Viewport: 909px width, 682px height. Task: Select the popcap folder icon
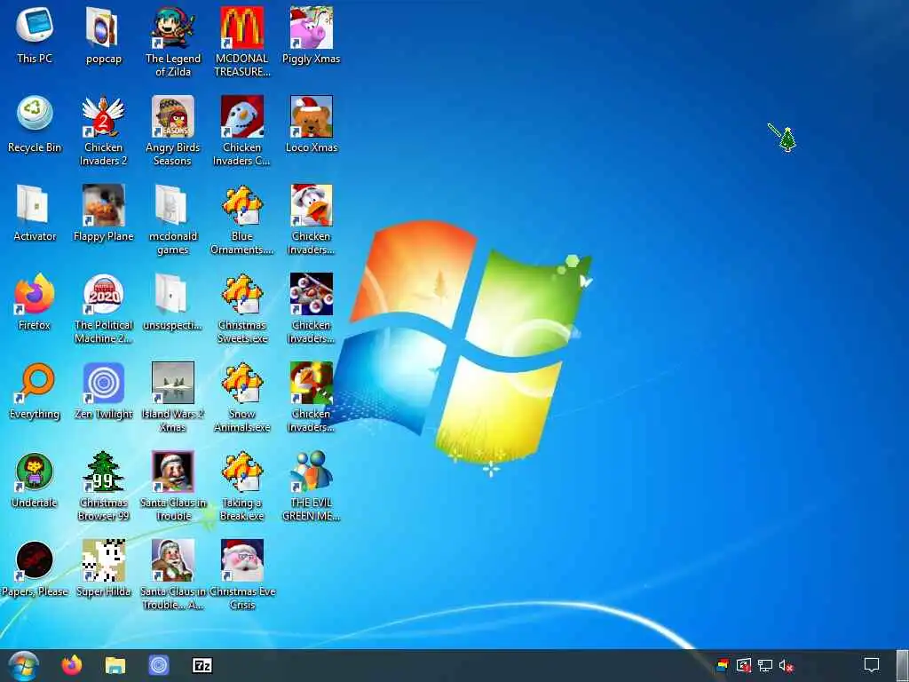pos(103,35)
